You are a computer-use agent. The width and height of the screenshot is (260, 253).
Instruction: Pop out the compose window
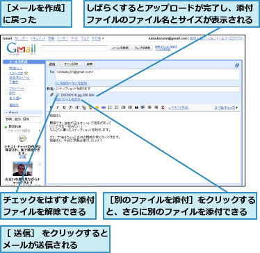click(237, 65)
